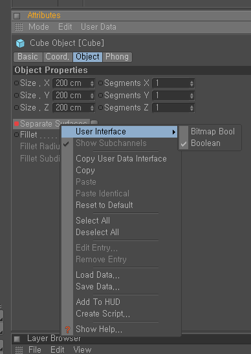
Task: Toggle Segments Y animation dot
Action: pos(101,95)
